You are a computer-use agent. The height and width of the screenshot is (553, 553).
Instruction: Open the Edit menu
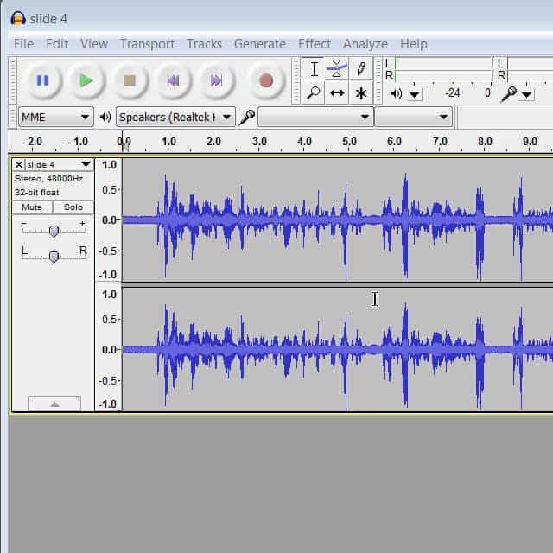pyautogui.click(x=57, y=44)
